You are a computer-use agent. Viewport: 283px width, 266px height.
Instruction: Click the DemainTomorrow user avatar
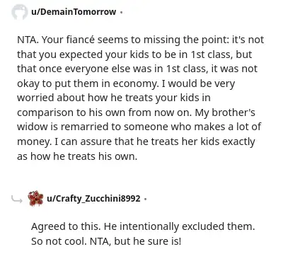click(19, 12)
